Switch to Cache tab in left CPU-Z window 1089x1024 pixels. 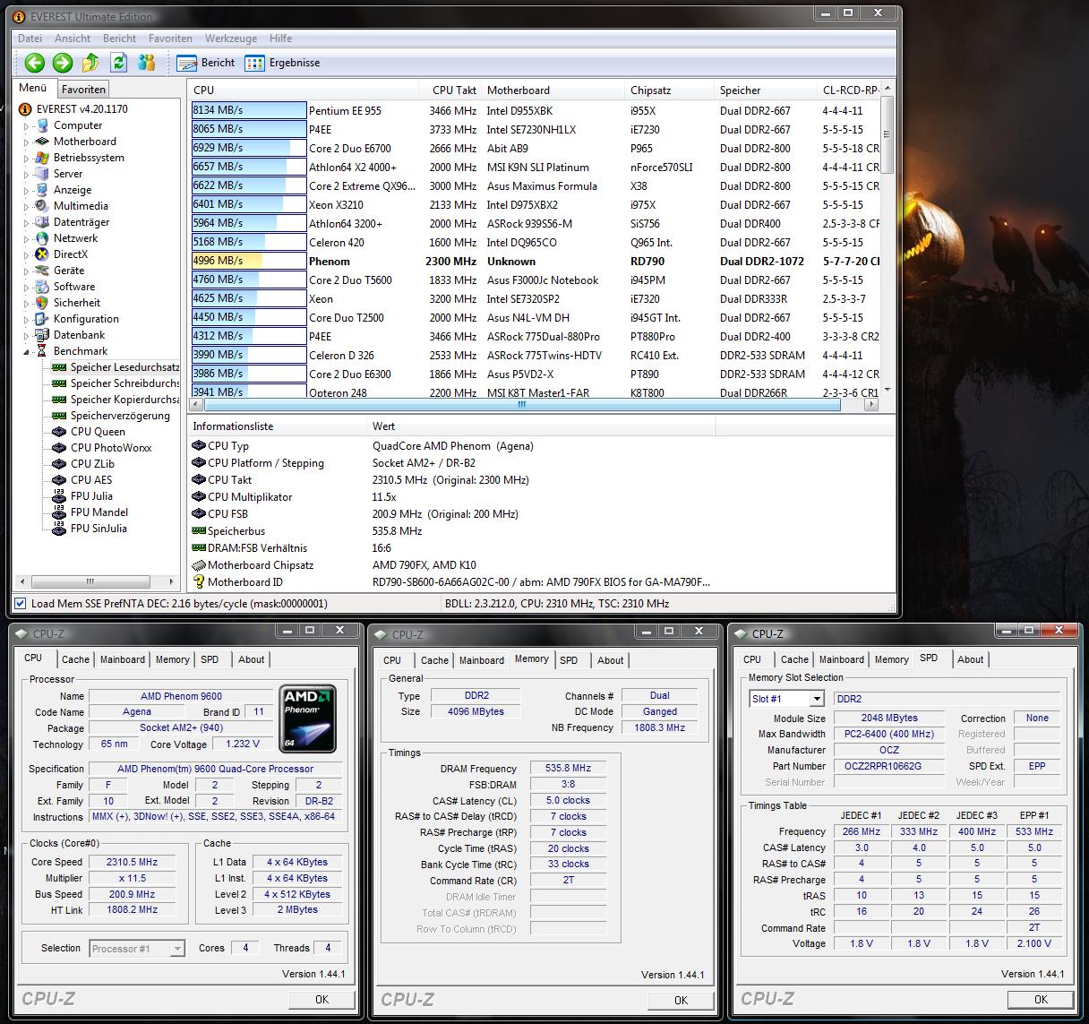tap(75, 659)
